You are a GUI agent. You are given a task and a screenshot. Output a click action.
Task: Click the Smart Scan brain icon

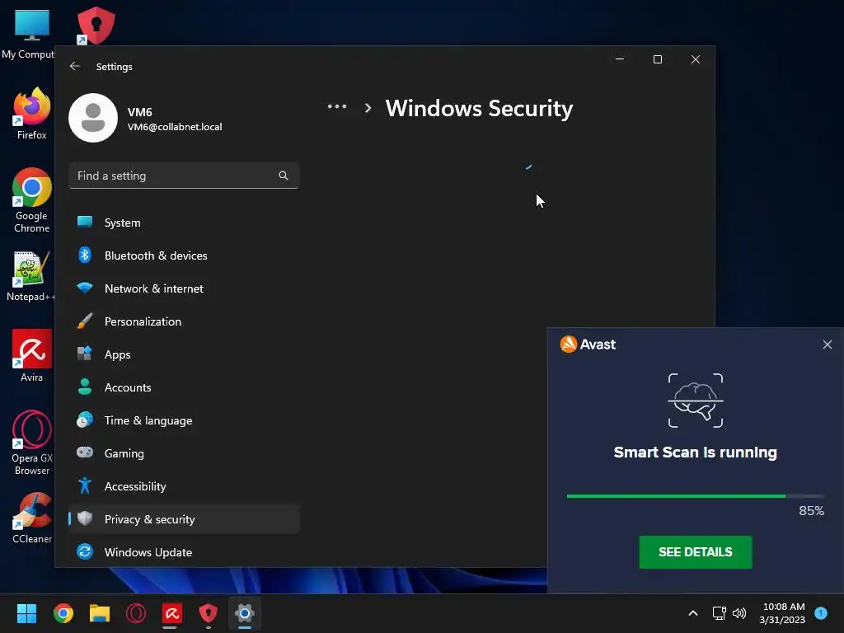pyautogui.click(x=696, y=401)
